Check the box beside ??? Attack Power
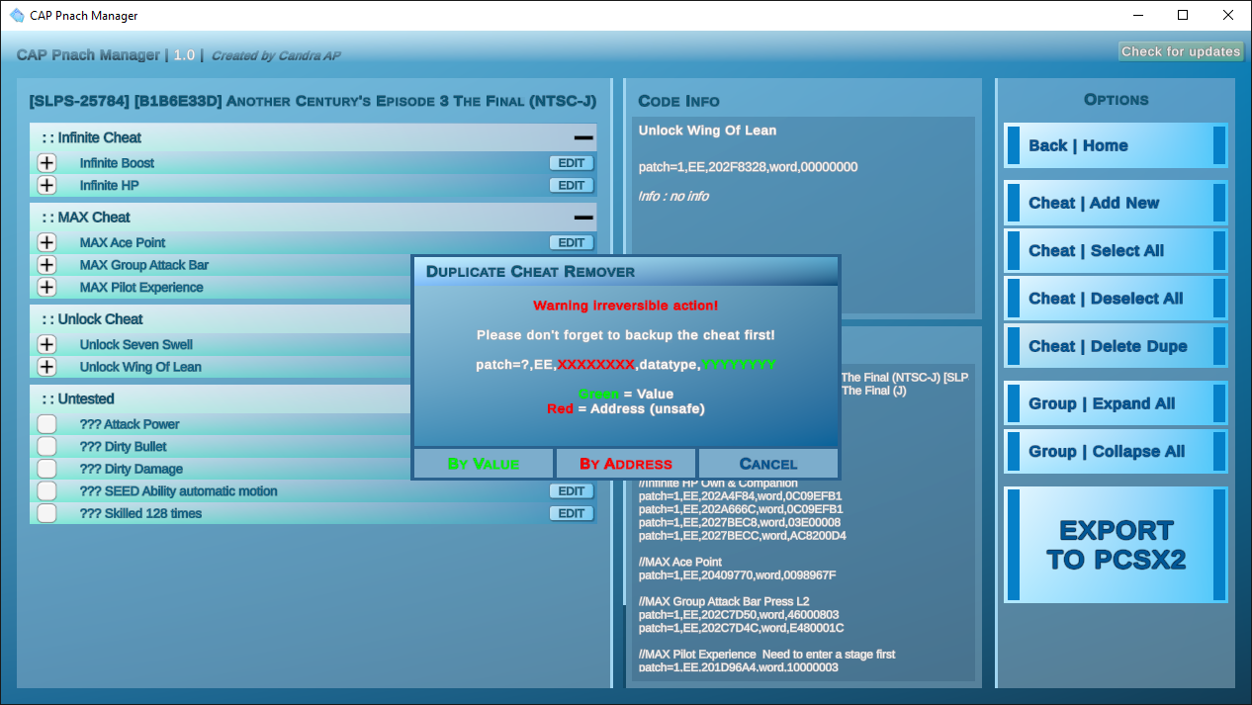The height and width of the screenshot is (705, 1252). point(46,424)
